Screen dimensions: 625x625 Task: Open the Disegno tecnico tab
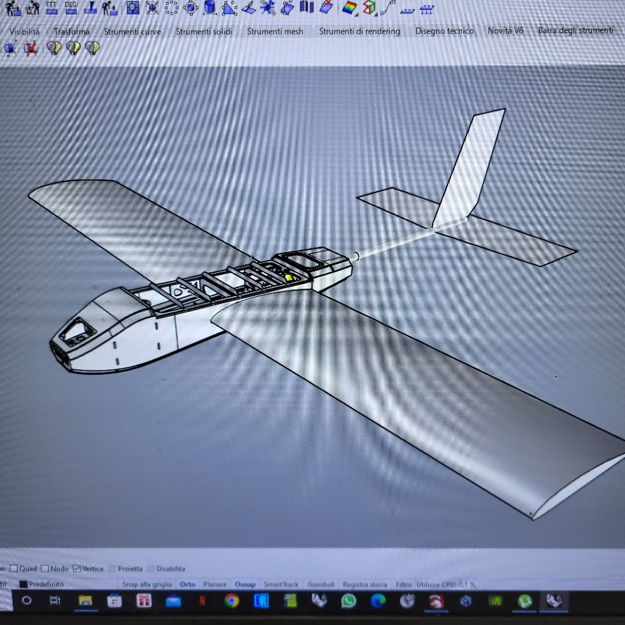[x=444, y=31]
